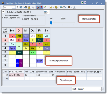The image size is (108, 95).
Task: Expand the Kla1 - Klasse 1 format dropdown
Action: (100, 89)
